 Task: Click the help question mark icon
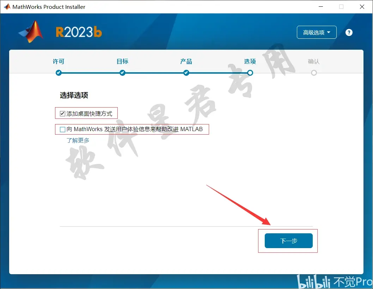coord(349,32)
